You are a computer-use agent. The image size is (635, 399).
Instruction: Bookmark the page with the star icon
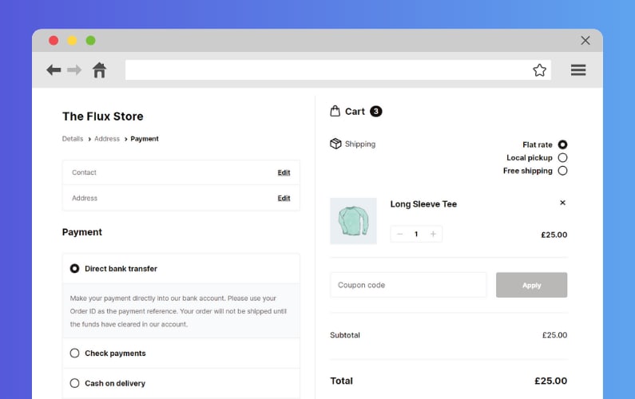pyautogui.click(x=539, y=70)
